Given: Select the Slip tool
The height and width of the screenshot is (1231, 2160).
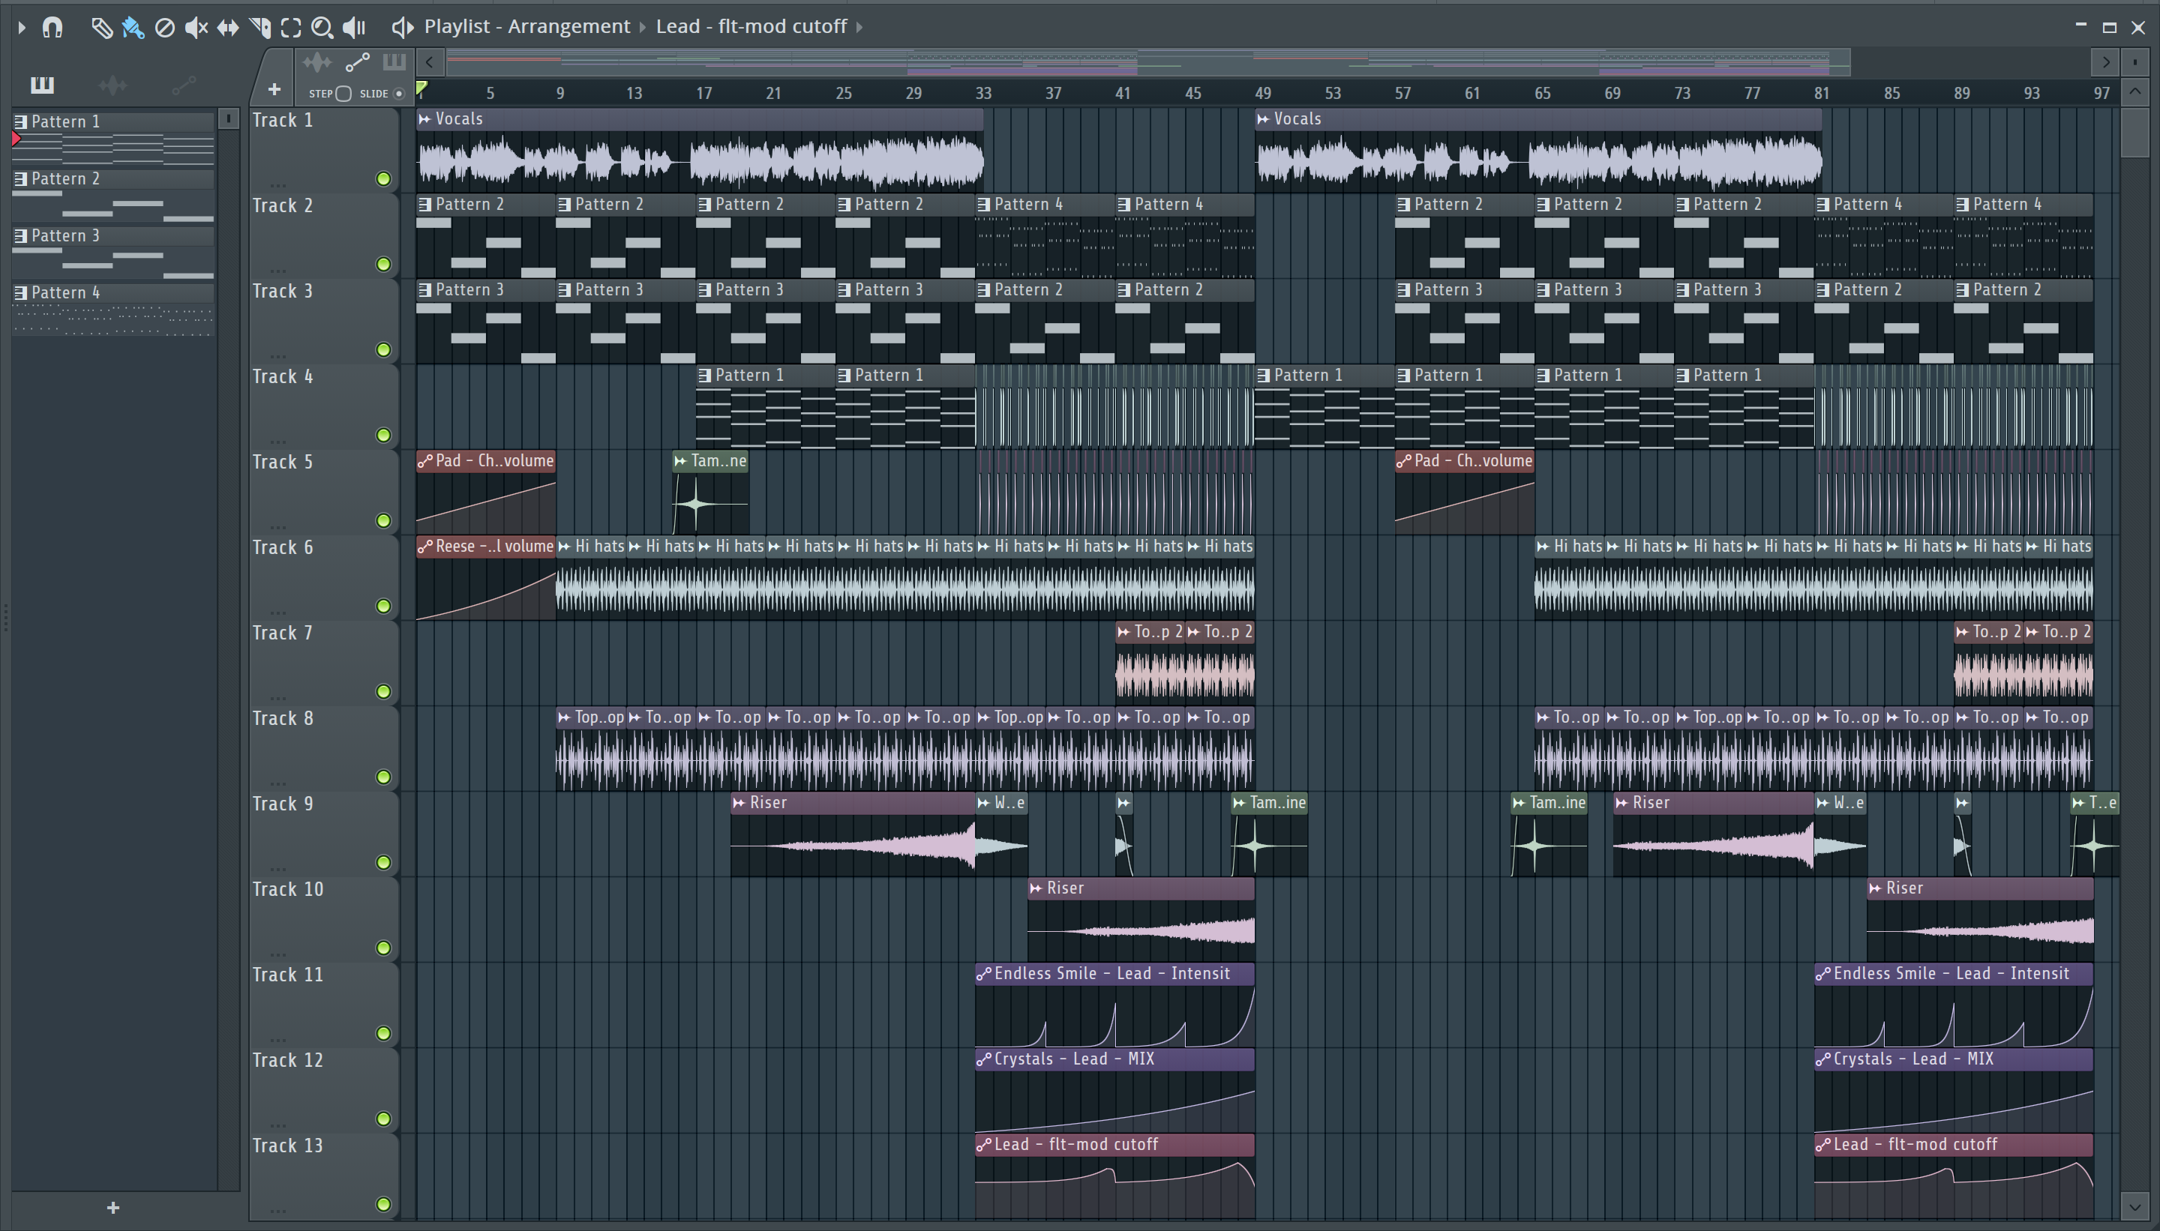Looking at the screenshot, I should coord(227,27).
